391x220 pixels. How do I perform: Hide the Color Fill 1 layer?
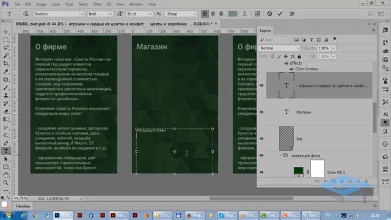[x=261, y=172]
